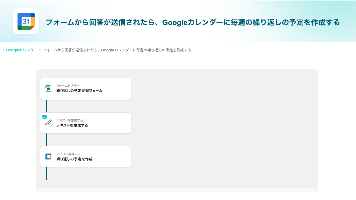Select the 繰り返しの予定登録フォーム step title
Screen dimensions: 356x200
coord(79,91)
